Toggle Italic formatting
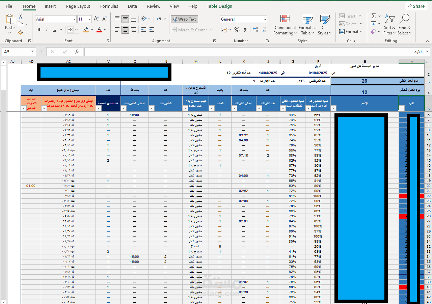The height and width of the screenshot is (304, 432). [x=47, y=30]
